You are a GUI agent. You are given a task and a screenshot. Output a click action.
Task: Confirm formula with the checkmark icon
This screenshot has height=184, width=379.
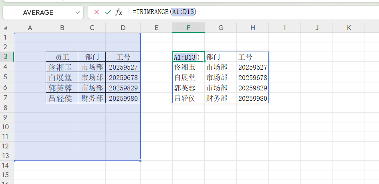[x=107, y=12]
